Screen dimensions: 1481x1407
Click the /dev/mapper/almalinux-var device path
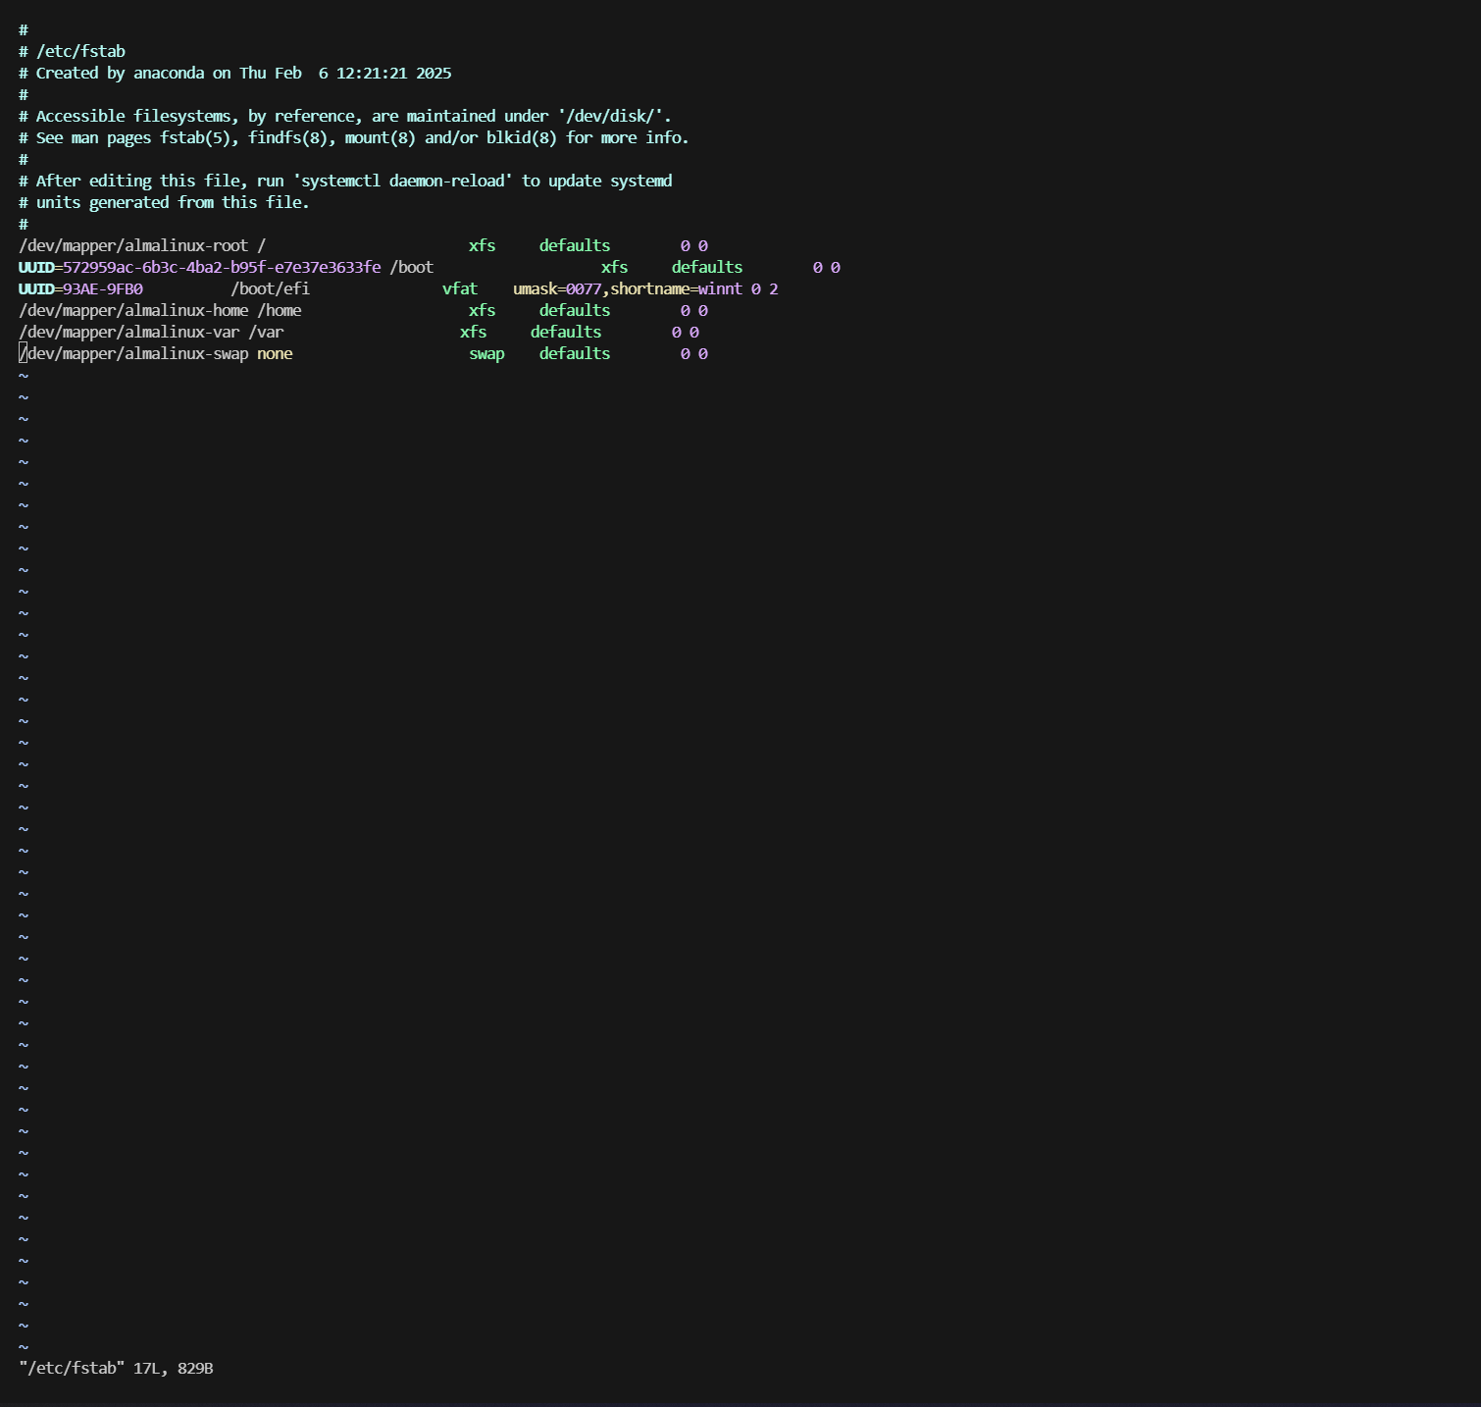[128, 332]
